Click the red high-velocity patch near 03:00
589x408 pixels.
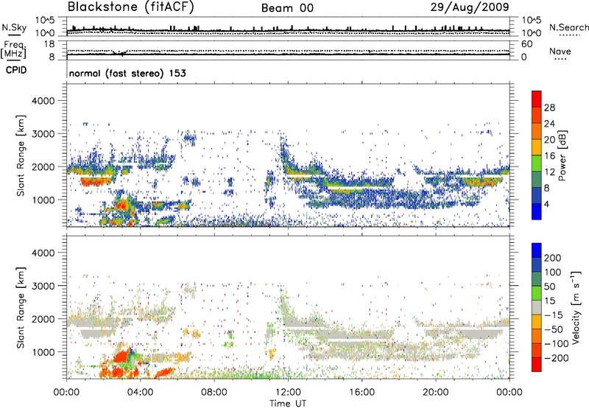click(121, 356)
